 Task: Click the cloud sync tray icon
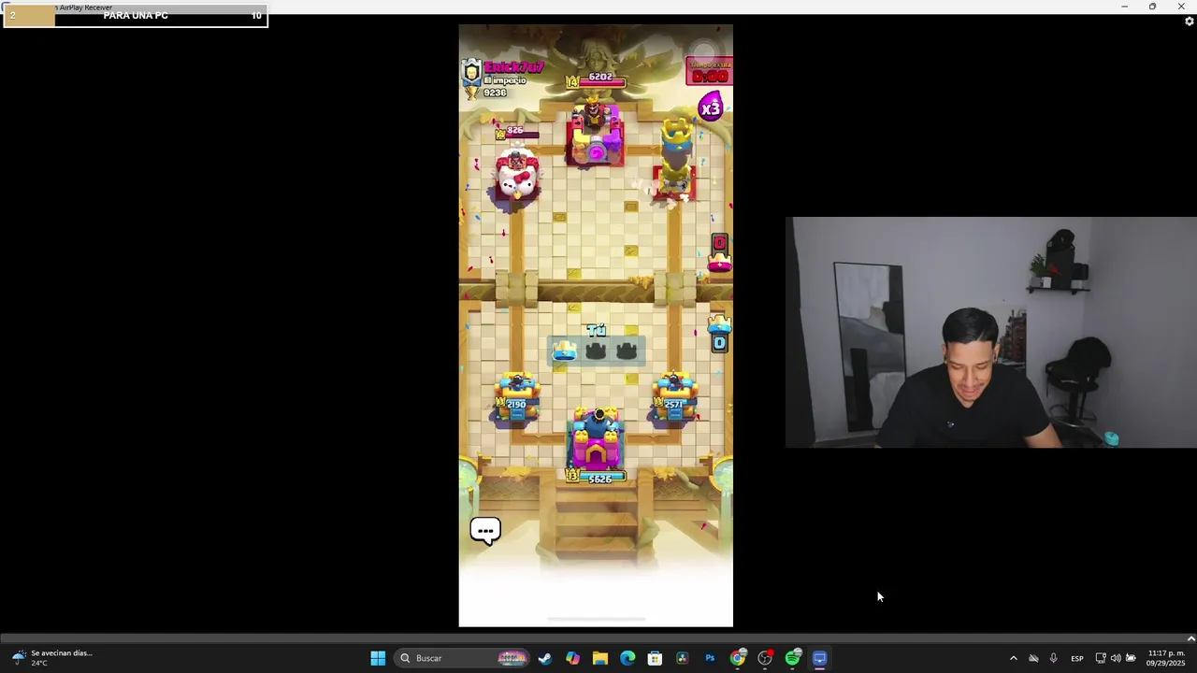coord(1033,658)
